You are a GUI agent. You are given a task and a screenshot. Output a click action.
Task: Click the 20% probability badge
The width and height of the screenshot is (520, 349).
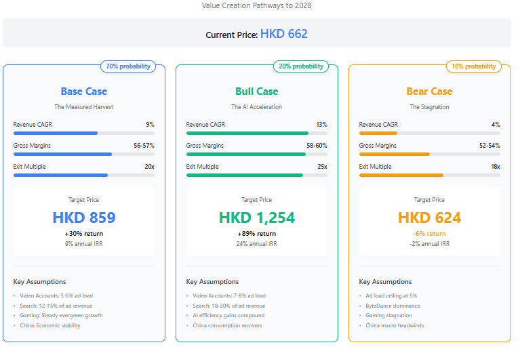(x=301, y=66)
